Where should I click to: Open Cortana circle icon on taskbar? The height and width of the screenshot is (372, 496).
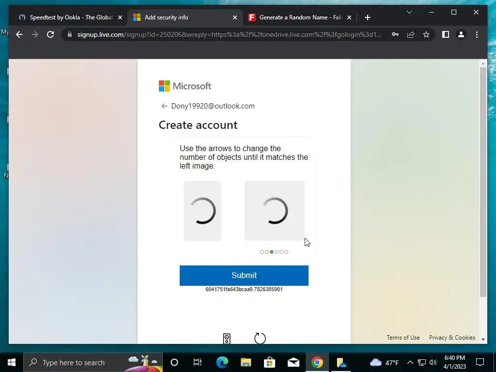(174, 362)
